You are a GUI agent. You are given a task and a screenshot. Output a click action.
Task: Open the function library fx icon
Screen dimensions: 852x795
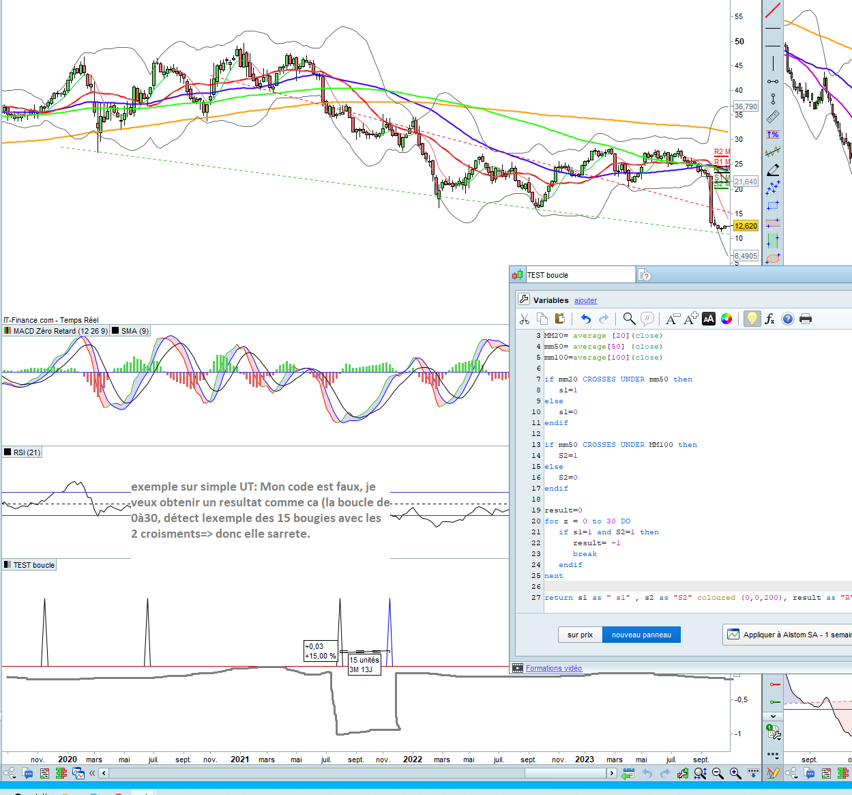pyautogui.click(x=769, y=319)
